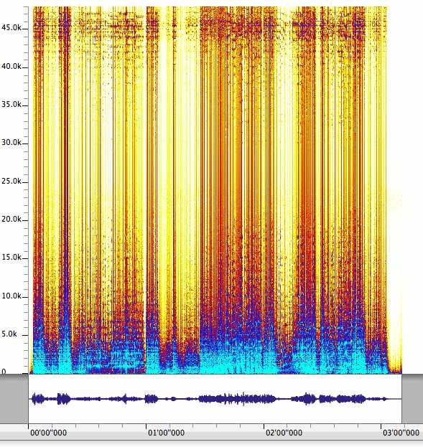Click the 15.0k frequency axis label
The height and width of the screenshot is (447, 423).
tap(11, 258)
